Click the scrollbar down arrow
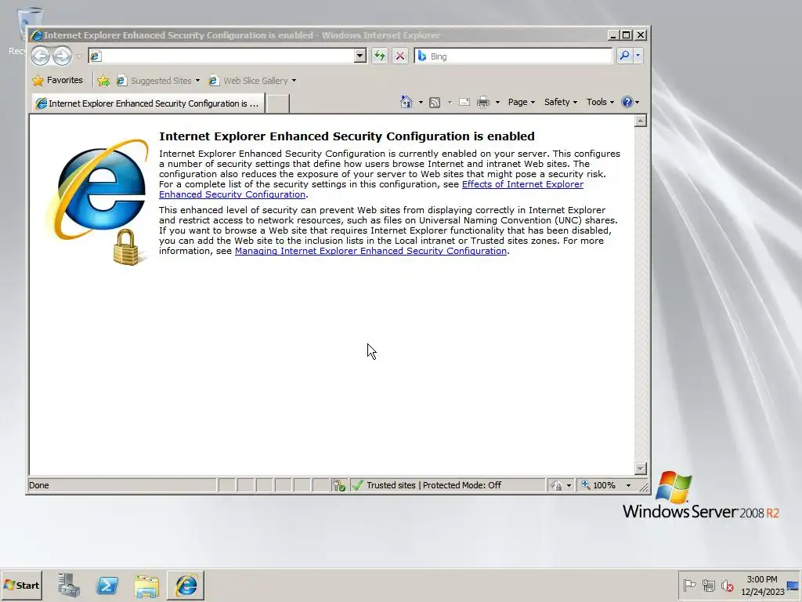 click(x=641, y=469)
